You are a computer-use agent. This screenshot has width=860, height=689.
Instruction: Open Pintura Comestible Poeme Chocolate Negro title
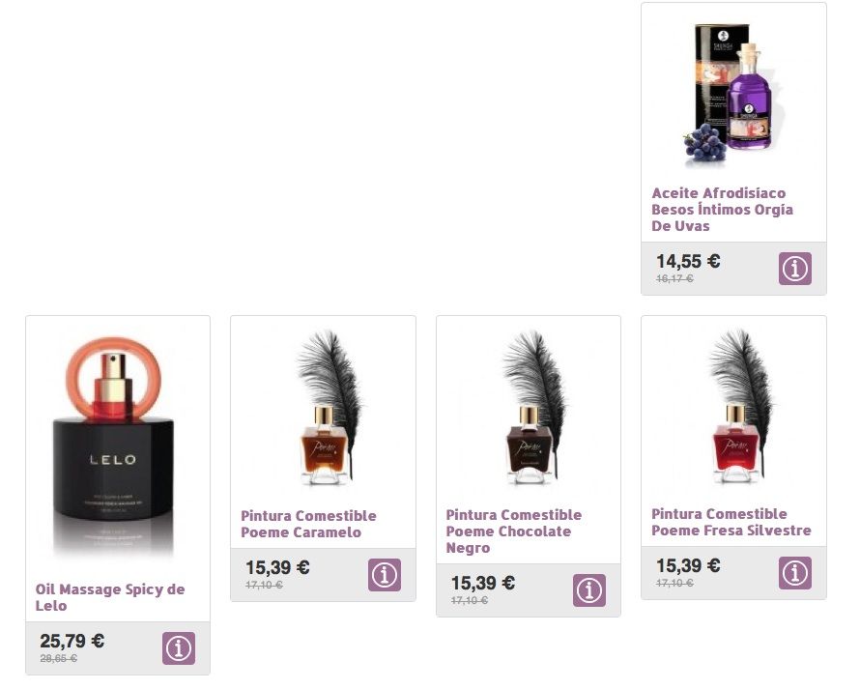tap(513, 531)
